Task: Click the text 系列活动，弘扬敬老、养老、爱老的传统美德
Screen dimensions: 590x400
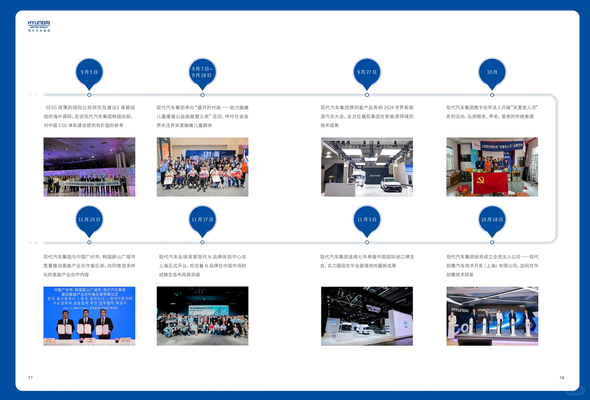Action: pos(490,116)
